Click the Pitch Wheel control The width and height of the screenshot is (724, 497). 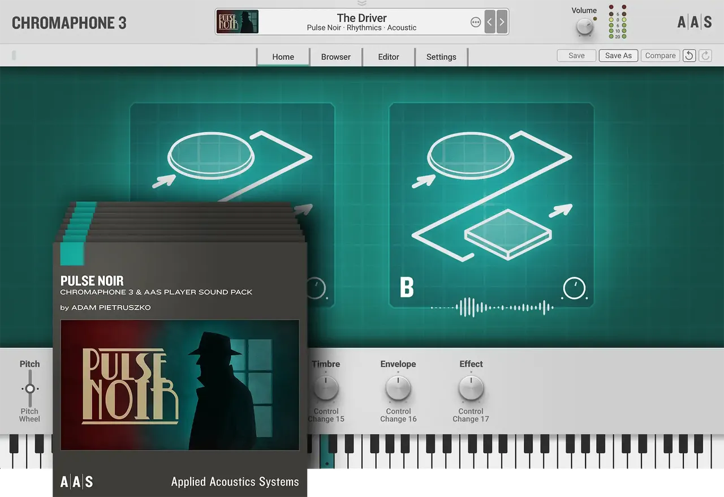(x=29, y=389)
